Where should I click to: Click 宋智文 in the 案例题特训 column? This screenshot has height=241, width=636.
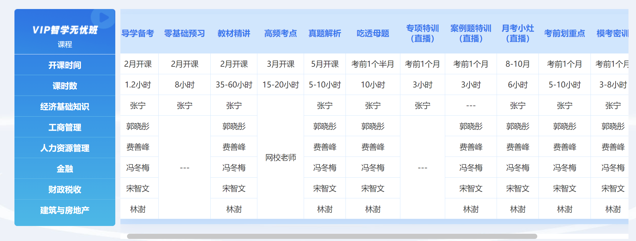click(x=471, y=188)
